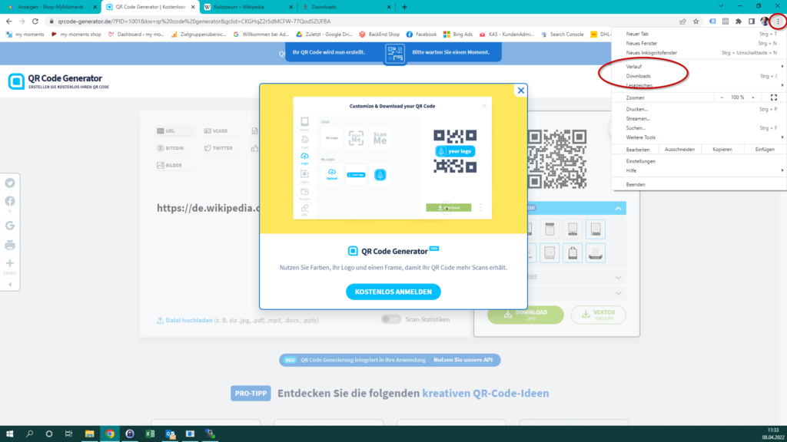Select the Code design icon in sidebar
The height and width of the screenshot is (442, 787).
pos(304,140)
